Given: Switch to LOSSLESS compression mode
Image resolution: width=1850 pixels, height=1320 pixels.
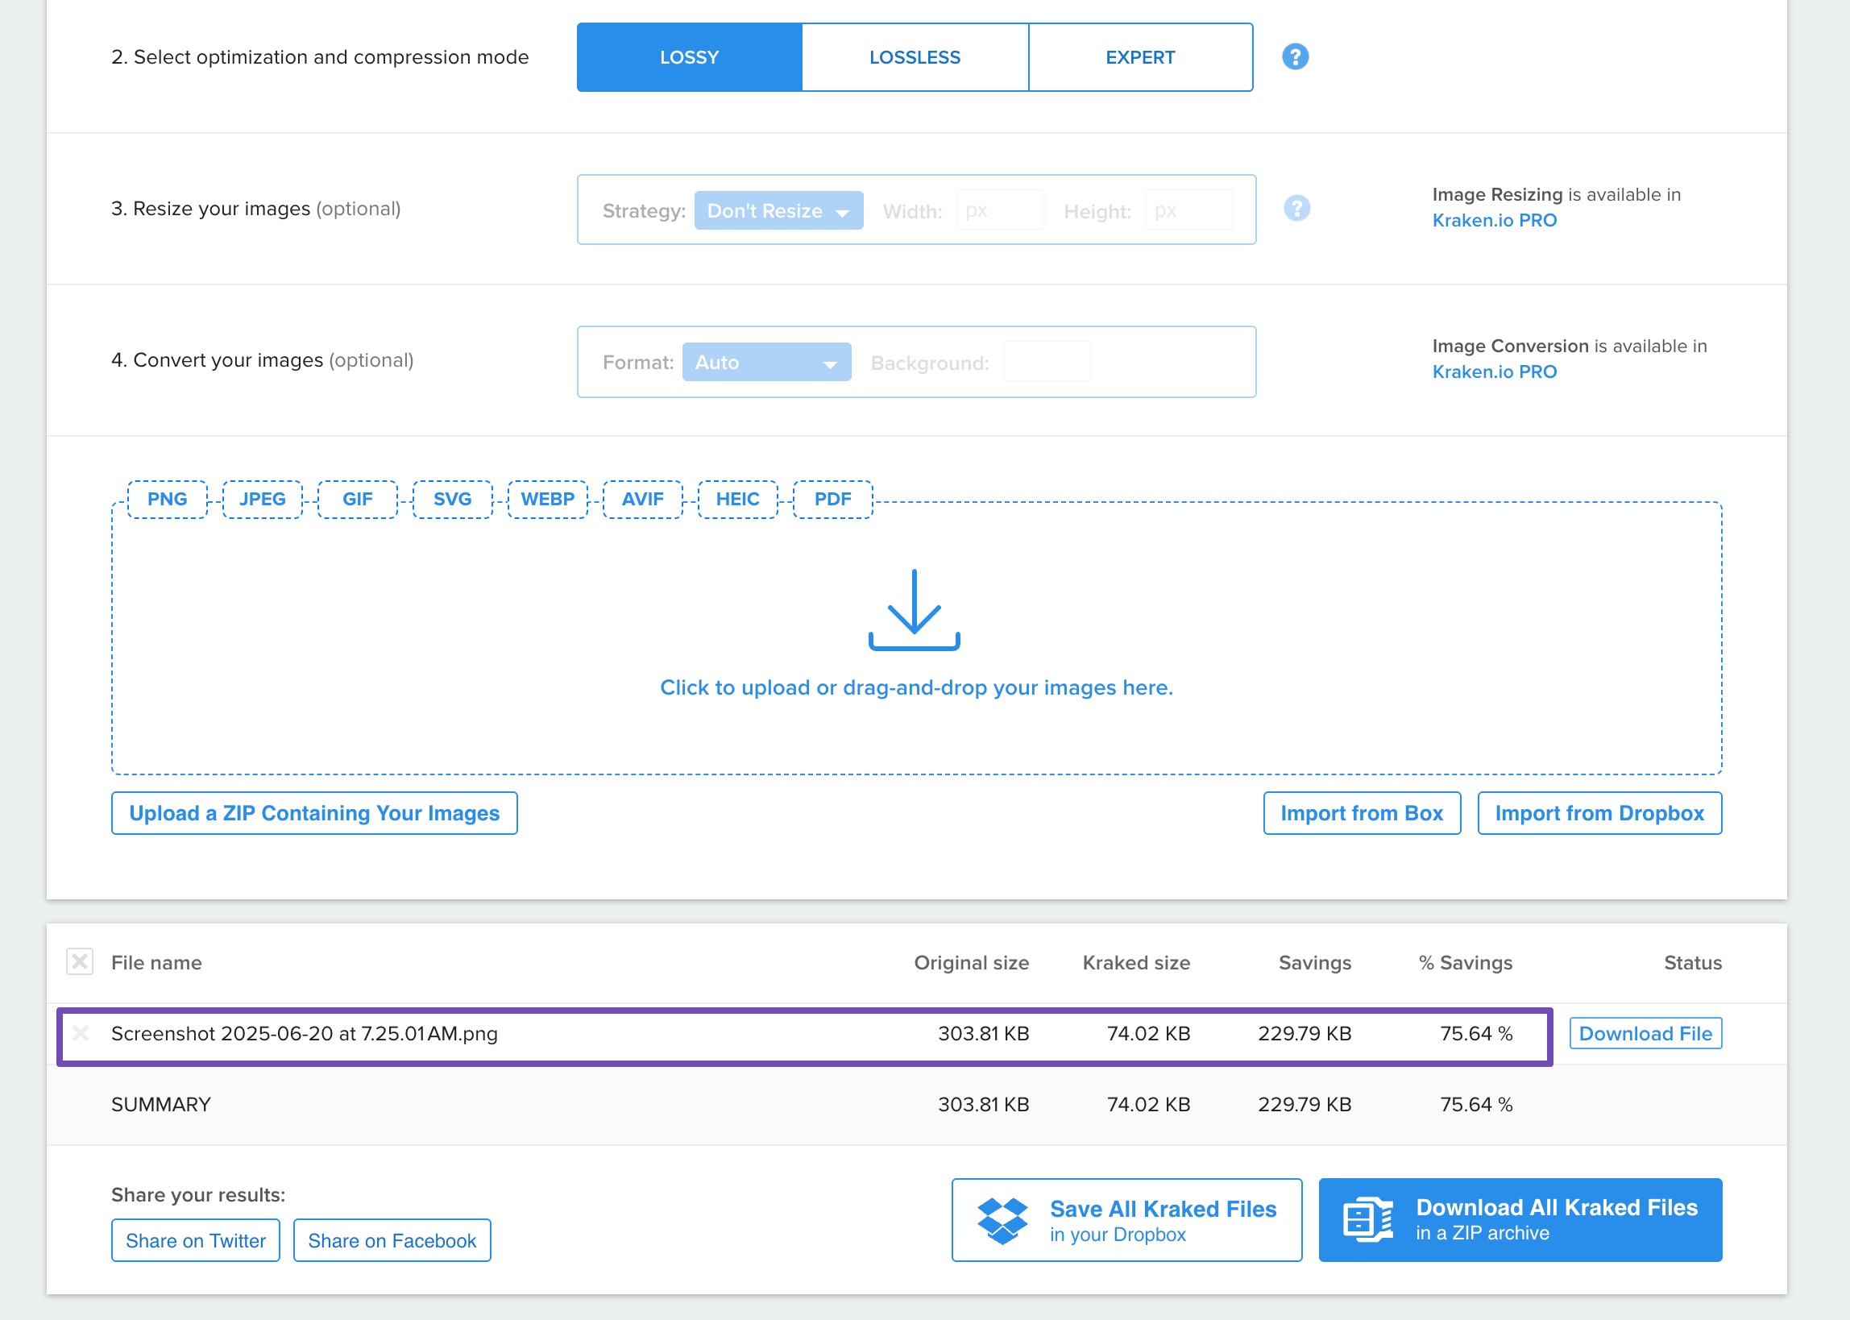Looking at the screenshot, I should pos(914,58).
